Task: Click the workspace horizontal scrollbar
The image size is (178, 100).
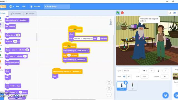Action: tap(73, 99)
